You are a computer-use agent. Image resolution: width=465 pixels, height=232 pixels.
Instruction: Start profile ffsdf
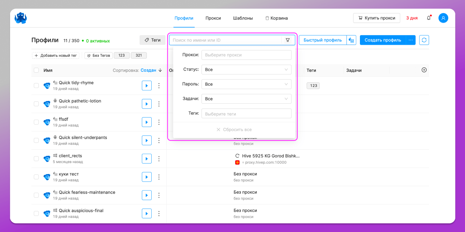[x=147, y=122]
